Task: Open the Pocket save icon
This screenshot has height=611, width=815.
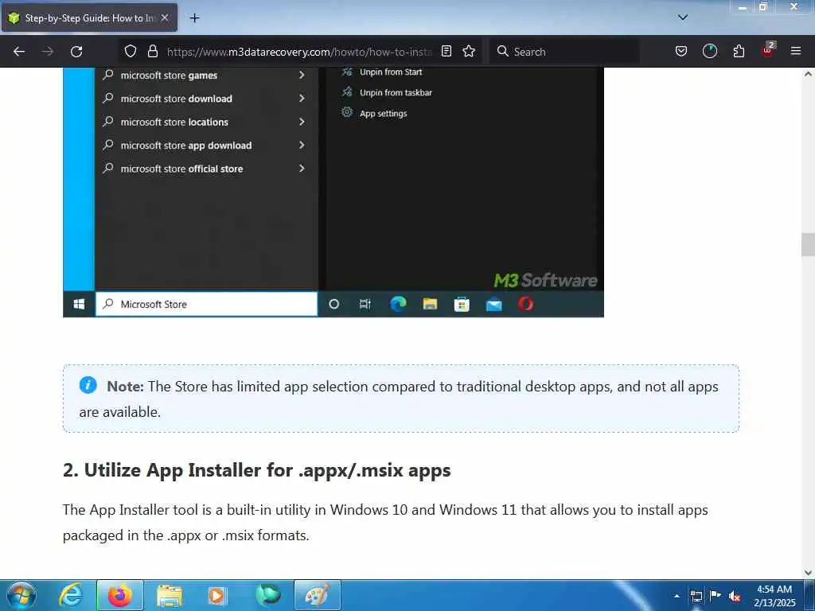Action: point(681,52)
